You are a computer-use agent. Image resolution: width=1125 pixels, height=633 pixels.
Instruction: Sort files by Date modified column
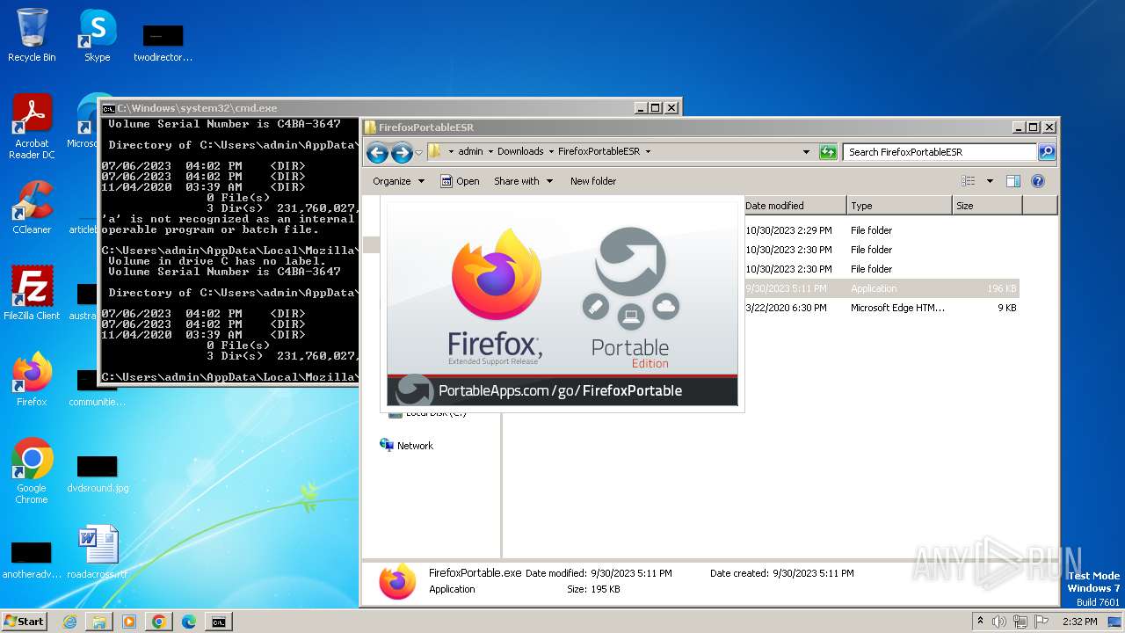(795, 206)
